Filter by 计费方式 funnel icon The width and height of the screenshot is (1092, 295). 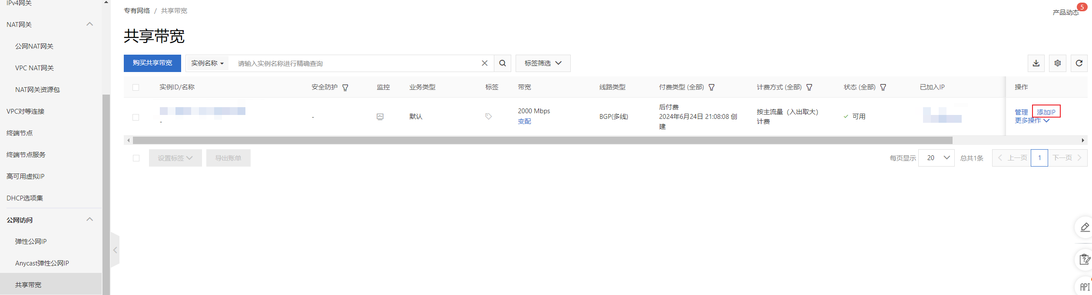pos(809,88)
